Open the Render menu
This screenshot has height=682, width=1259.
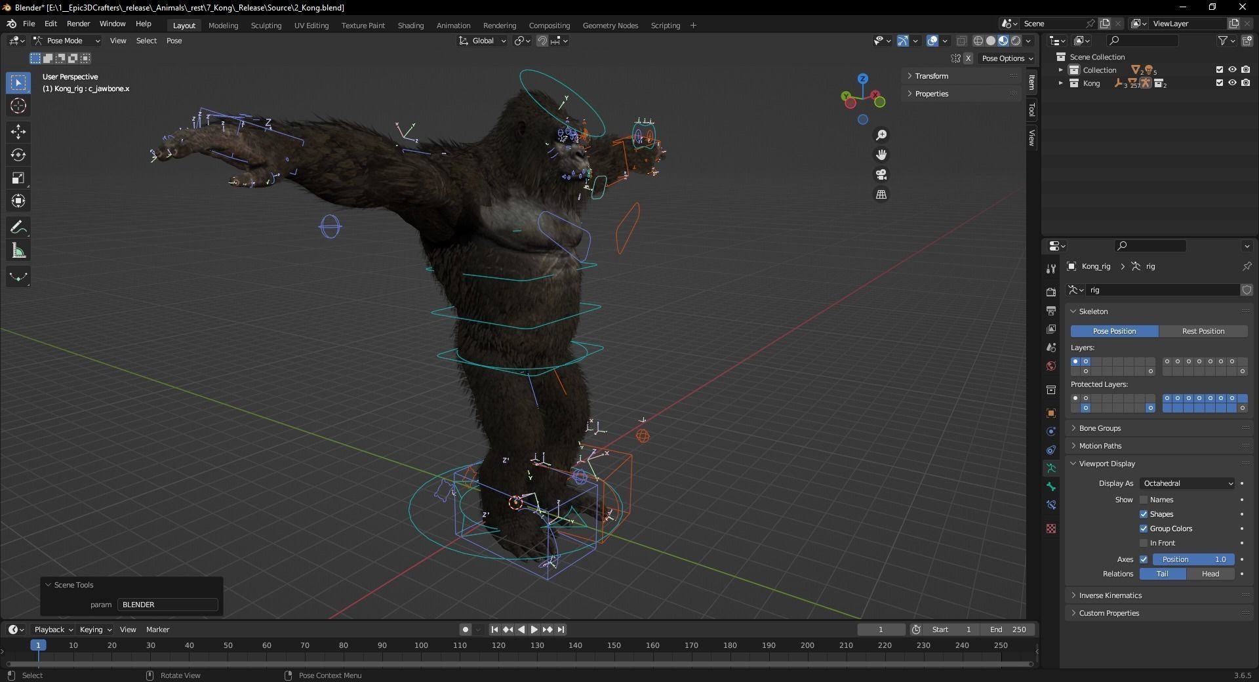[x=78, y=24]
